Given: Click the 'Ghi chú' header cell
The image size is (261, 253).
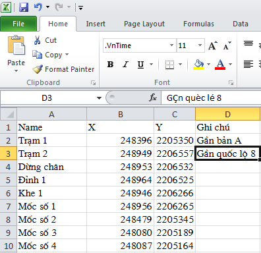Looking at the screenshot, I should (227, 127).
